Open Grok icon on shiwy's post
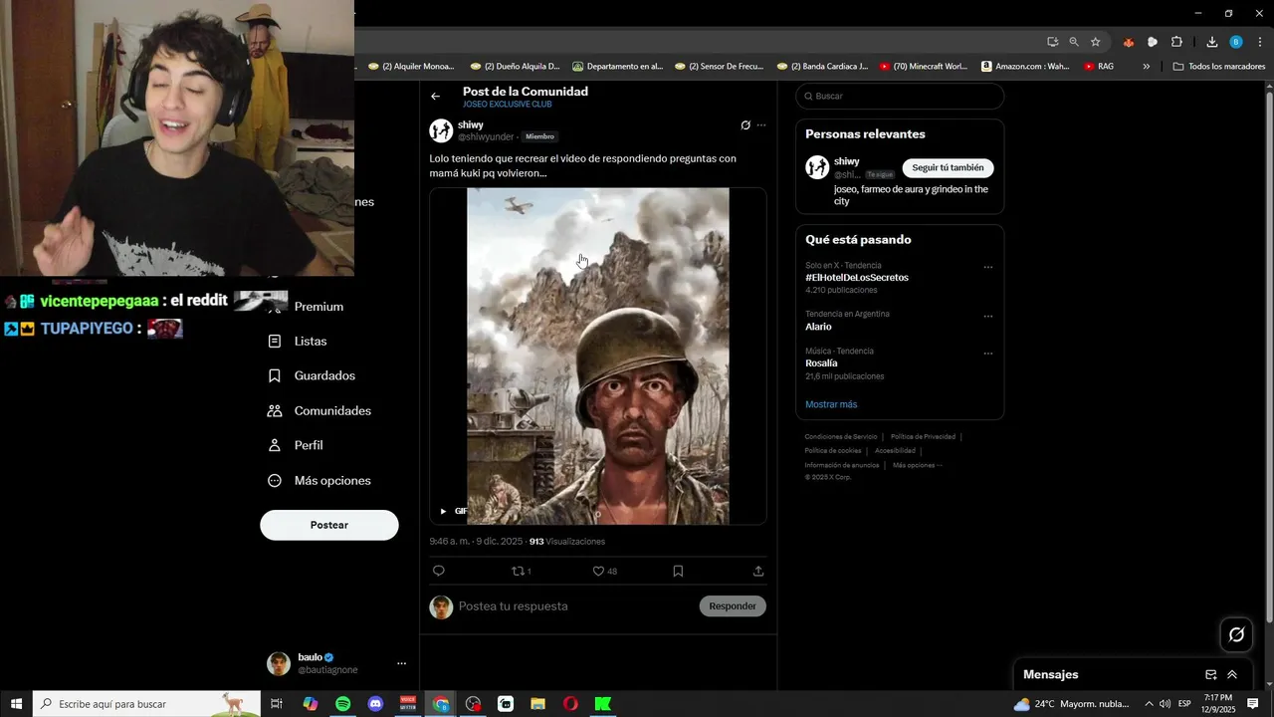The width and height of the screenshot is (1274, 717). 745,125
